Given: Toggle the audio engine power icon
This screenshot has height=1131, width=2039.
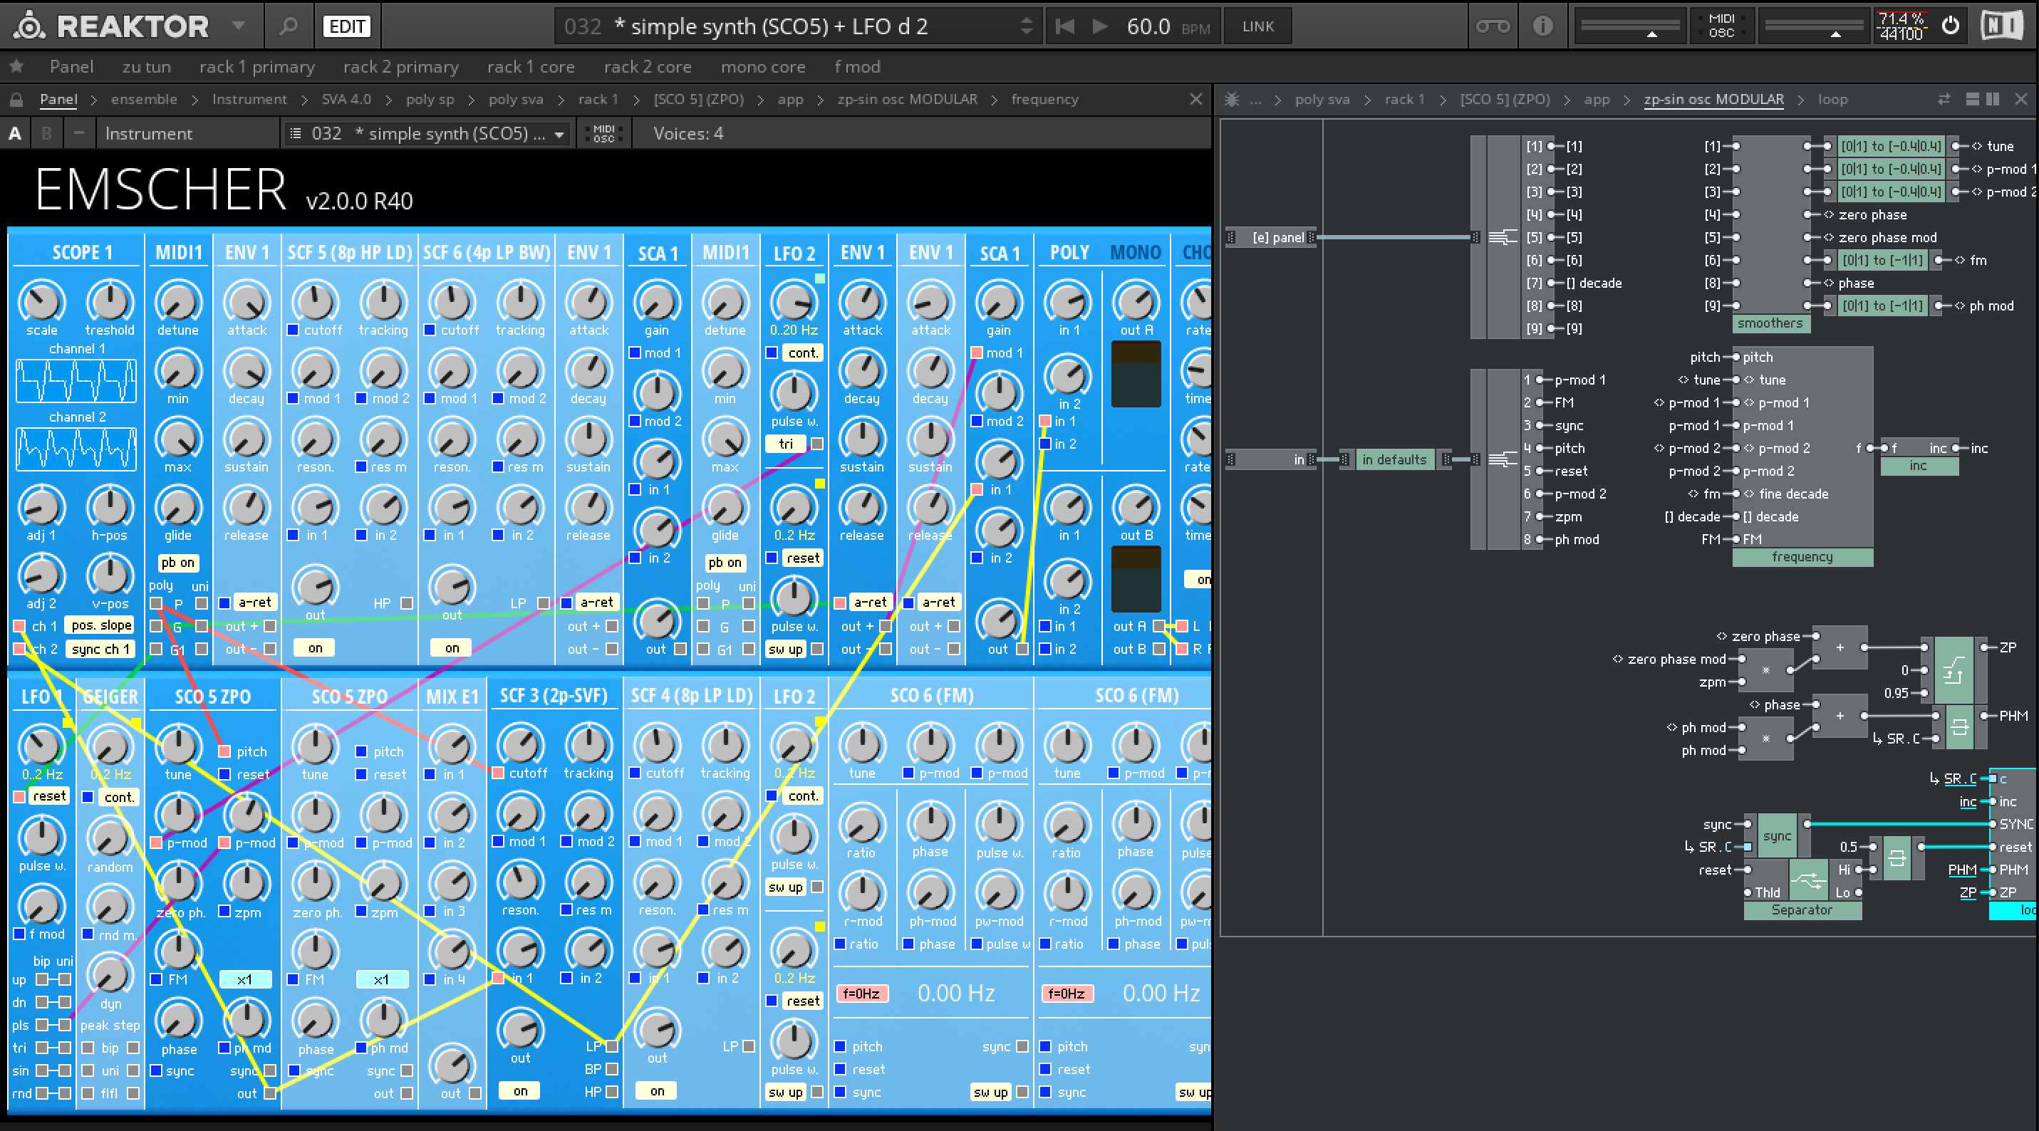Looking at the screenshot, I should click(1951, 26).
